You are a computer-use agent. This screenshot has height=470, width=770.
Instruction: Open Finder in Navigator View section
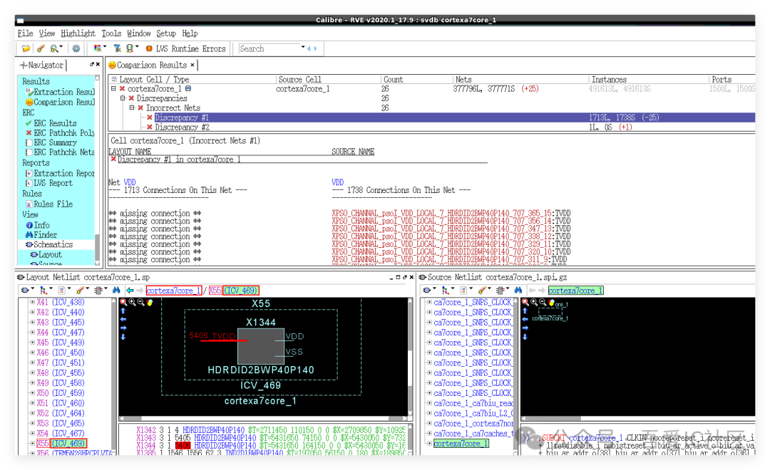45,235
